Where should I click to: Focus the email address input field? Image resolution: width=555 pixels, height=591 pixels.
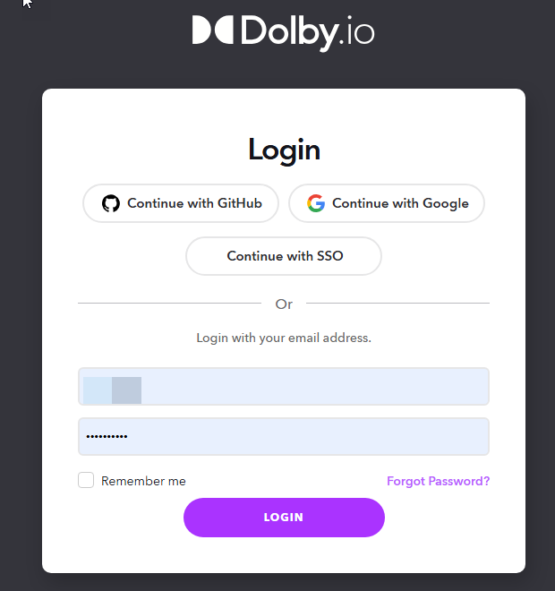(313, 387)
